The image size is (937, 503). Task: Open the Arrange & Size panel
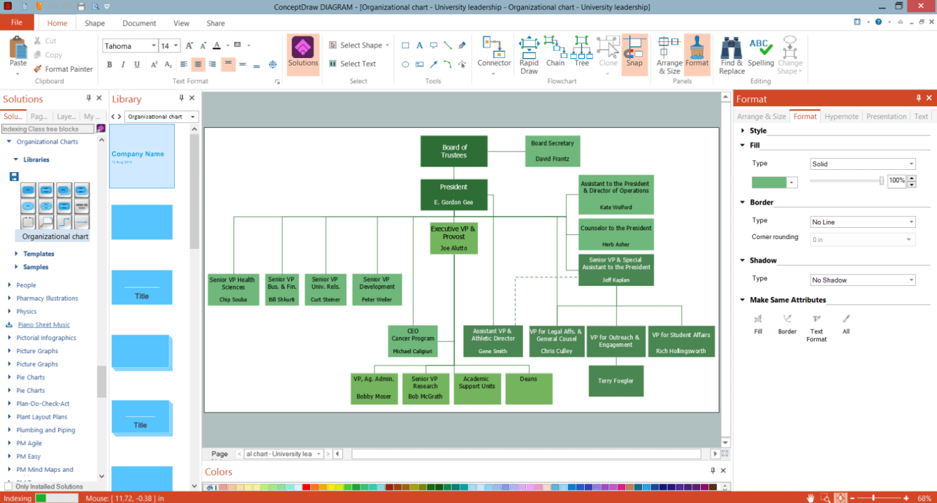pyautogui.click(x=669, y=54)
